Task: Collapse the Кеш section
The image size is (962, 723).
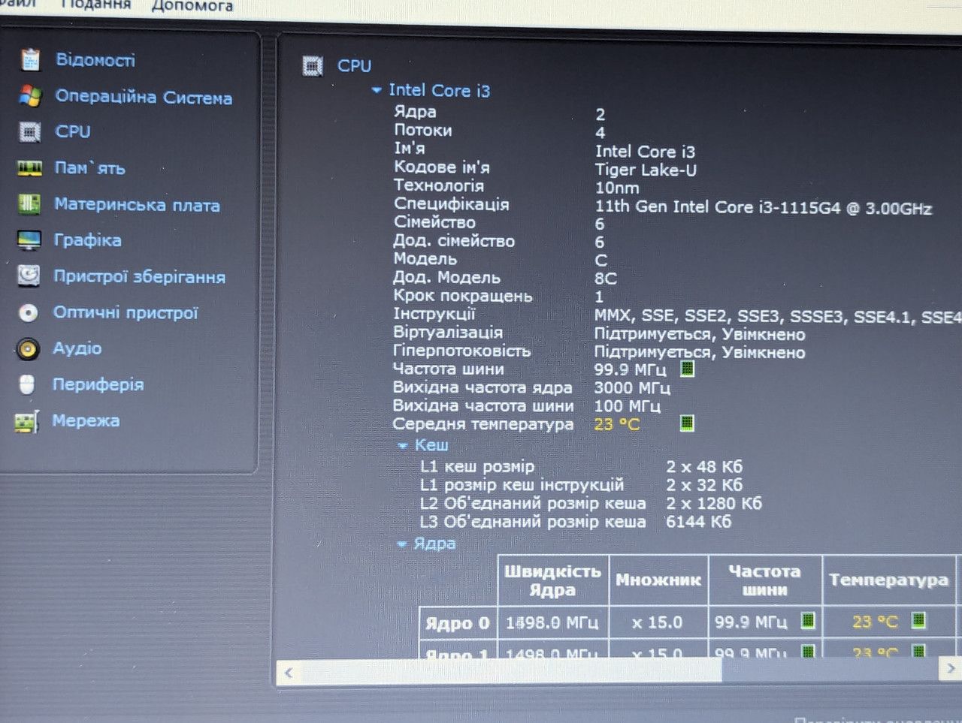Action: [x=403, y=446]
